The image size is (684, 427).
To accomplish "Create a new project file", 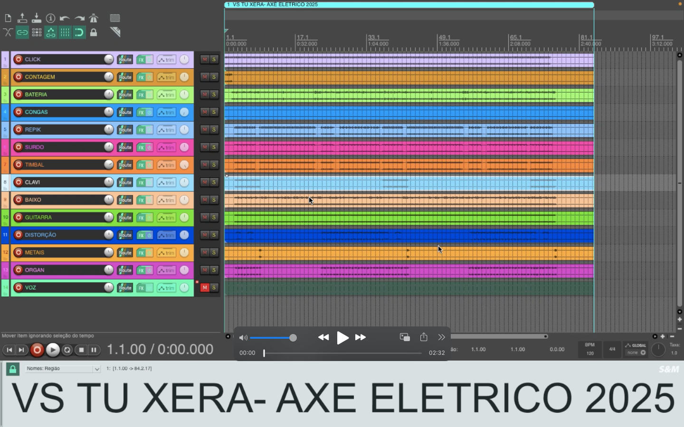I will pos(8,18).
